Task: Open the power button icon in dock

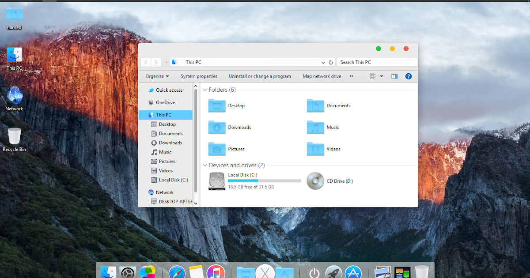Action: [314, 272]
